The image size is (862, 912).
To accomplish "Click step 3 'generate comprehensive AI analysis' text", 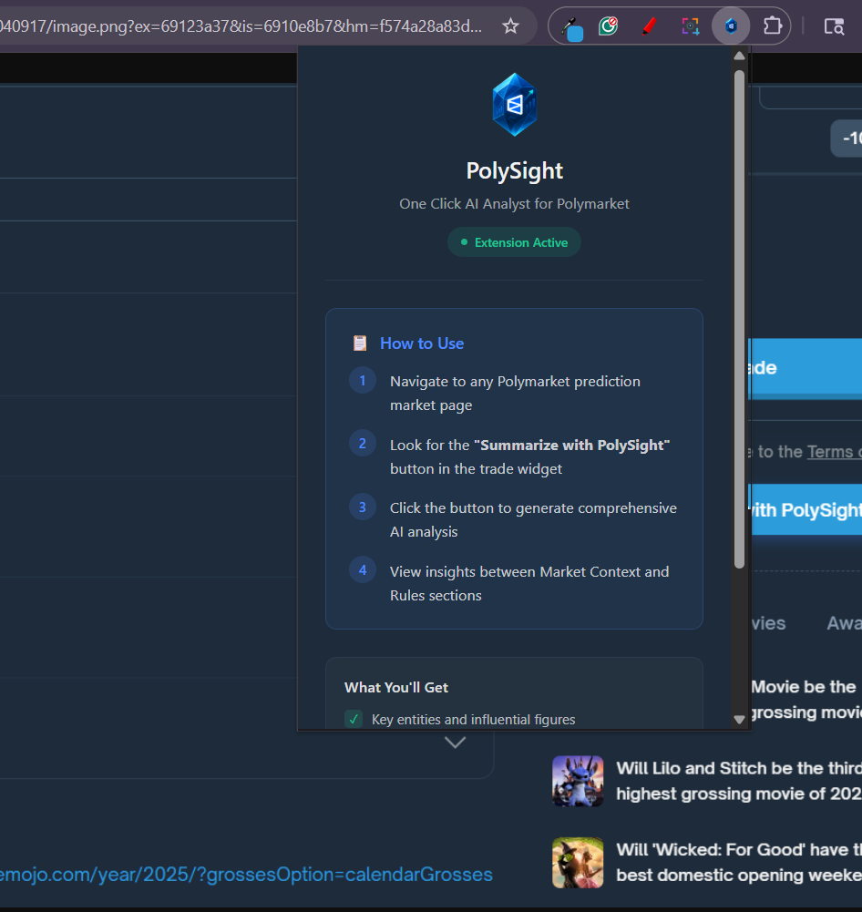I will (533, 520).
